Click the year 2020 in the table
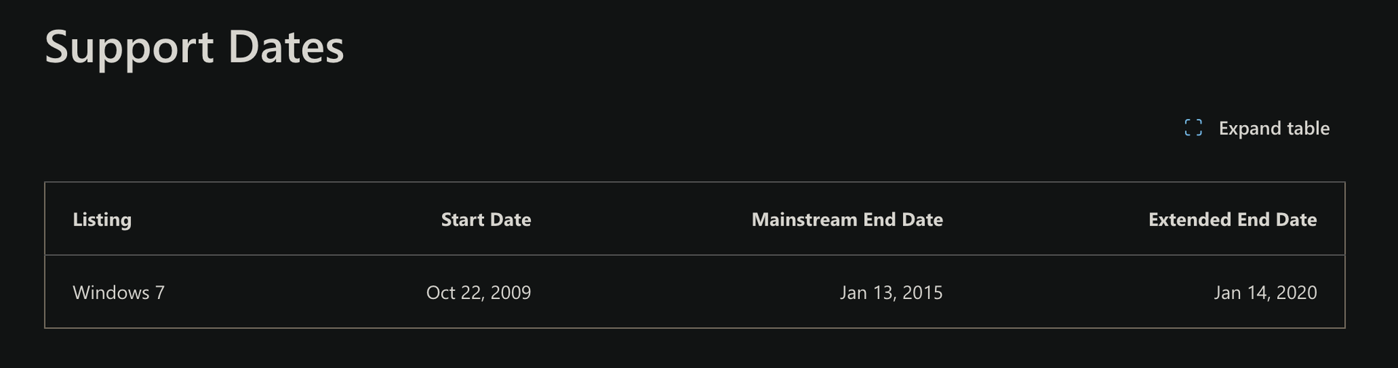The width and height of the screenshot is (1398, 368). click(x=1297, y=292)
